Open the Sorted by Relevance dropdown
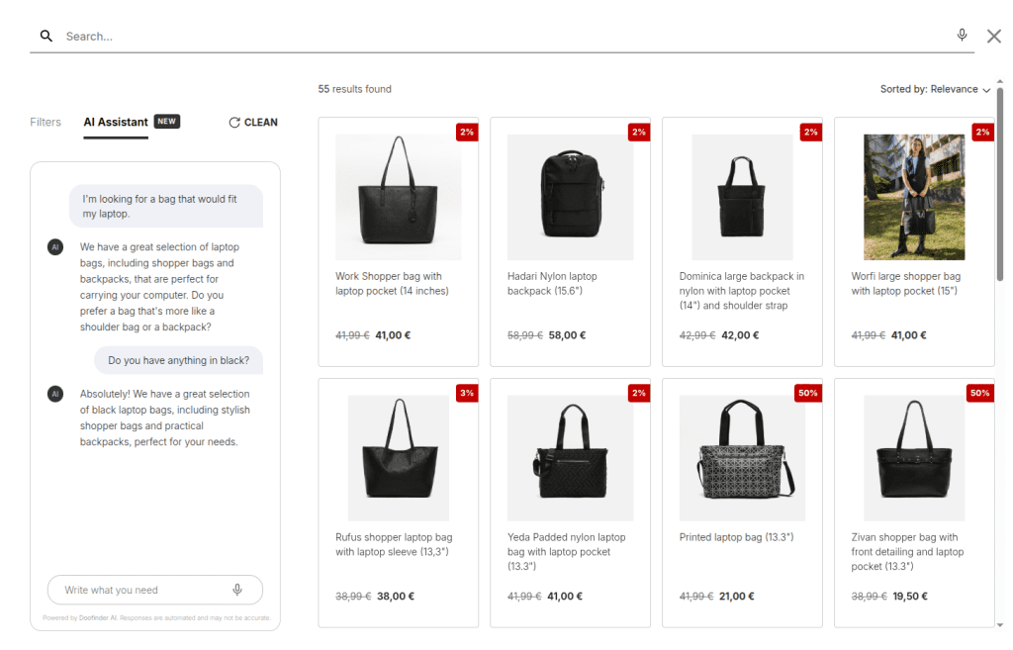The width and height of the screenshot is (1013, 650). coord(935,89)
